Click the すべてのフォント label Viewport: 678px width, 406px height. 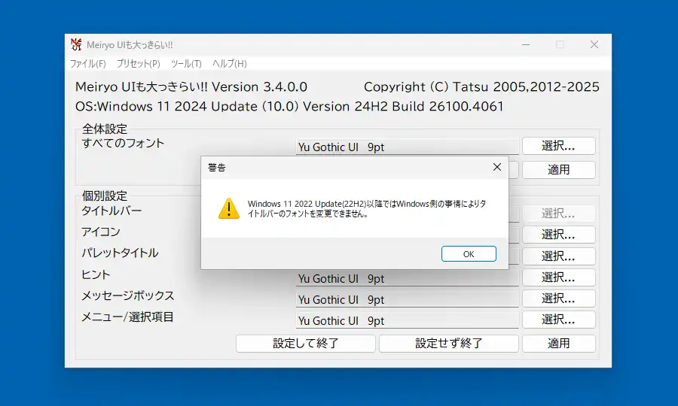(x=124, y=144)
